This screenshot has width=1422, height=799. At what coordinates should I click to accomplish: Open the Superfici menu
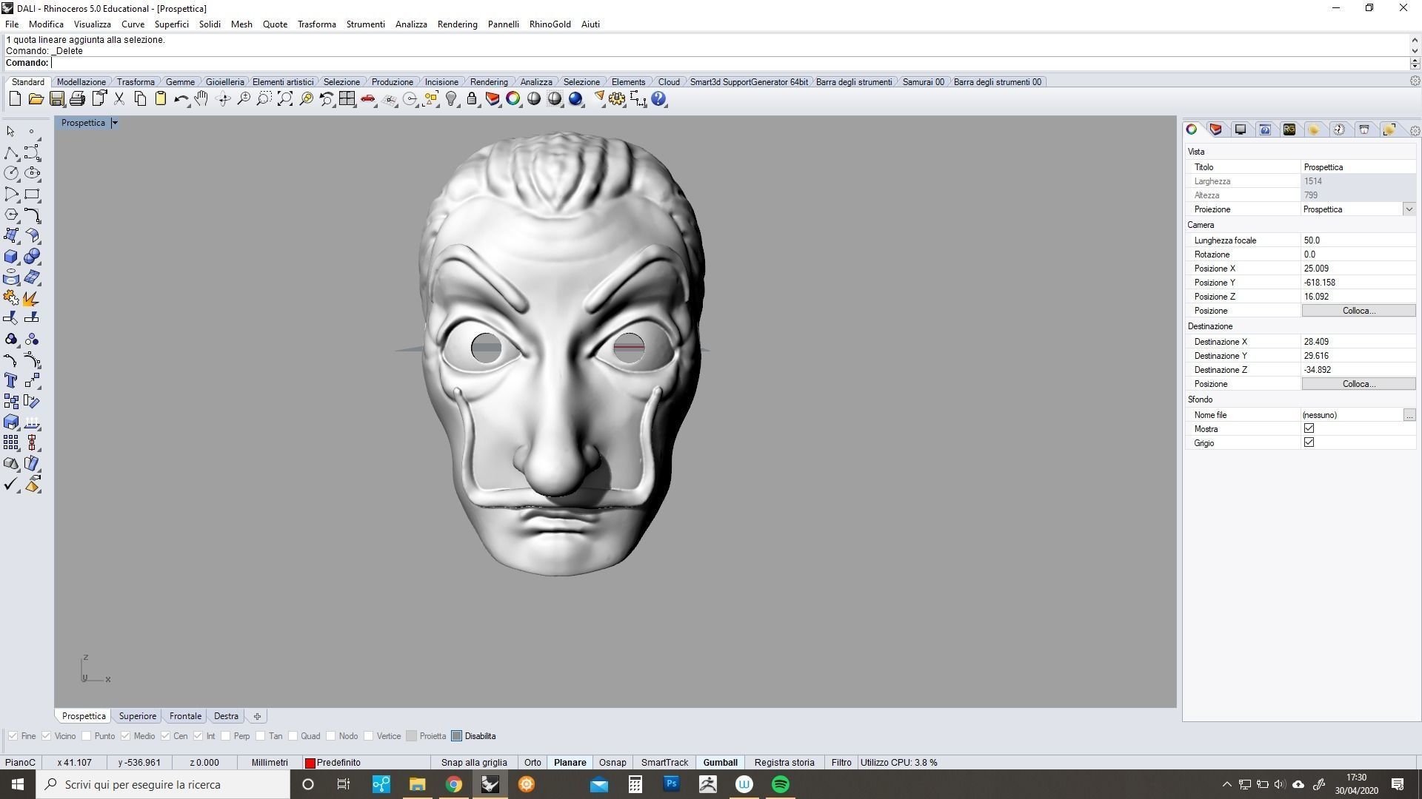[x=171, y=24]
